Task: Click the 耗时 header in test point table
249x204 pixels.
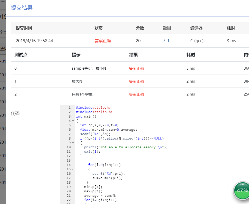Action: point(191,55)
